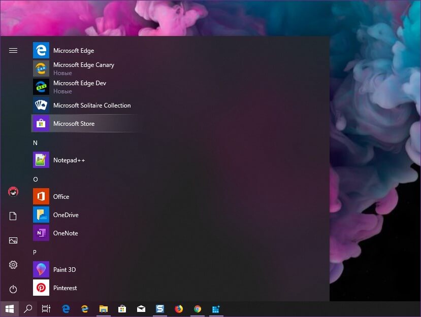Click the 'Microsoft Store' label in list

tap(74, 124)
